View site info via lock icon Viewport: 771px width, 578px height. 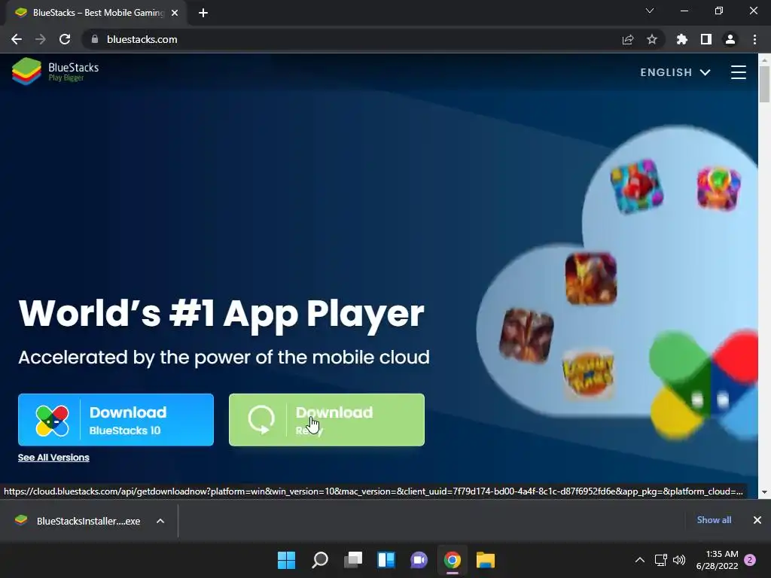click(x=95, y=39)
